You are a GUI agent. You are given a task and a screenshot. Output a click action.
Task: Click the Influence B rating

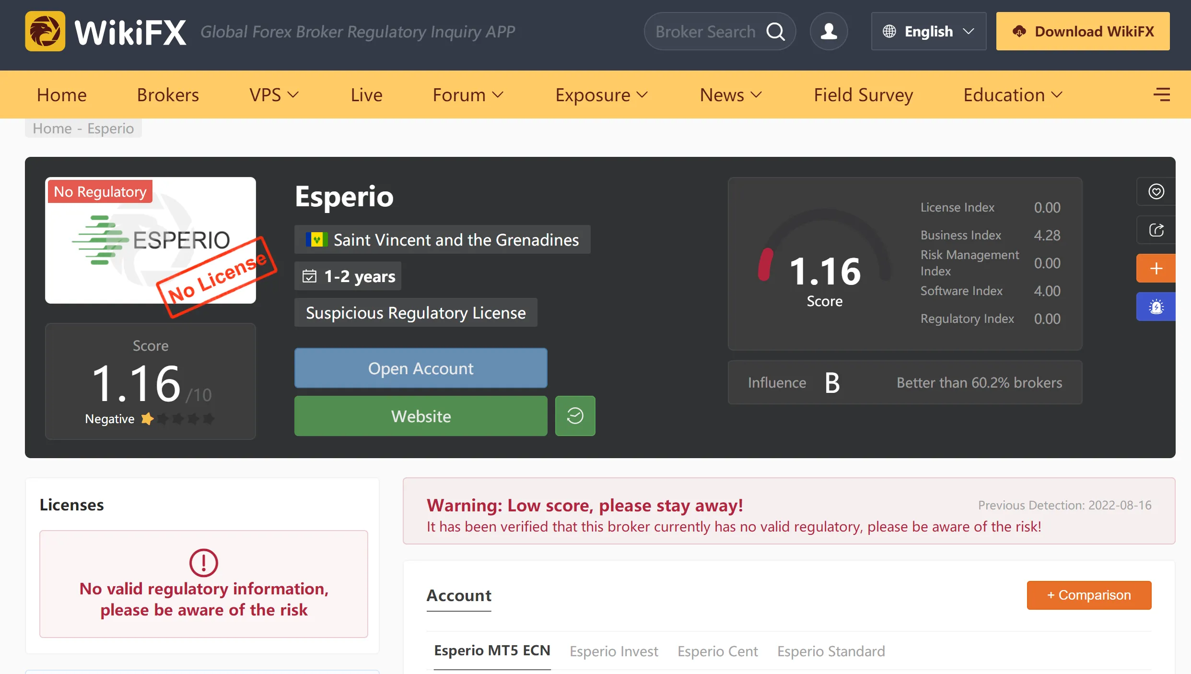click(x=832, y=382)
